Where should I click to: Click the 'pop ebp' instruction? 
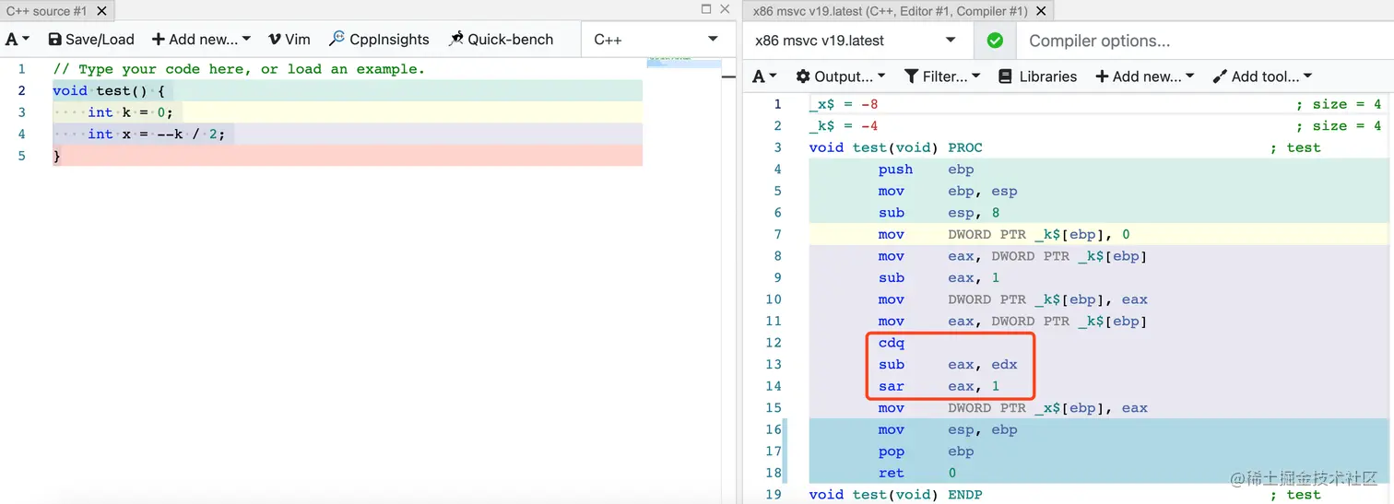[926, 451]
